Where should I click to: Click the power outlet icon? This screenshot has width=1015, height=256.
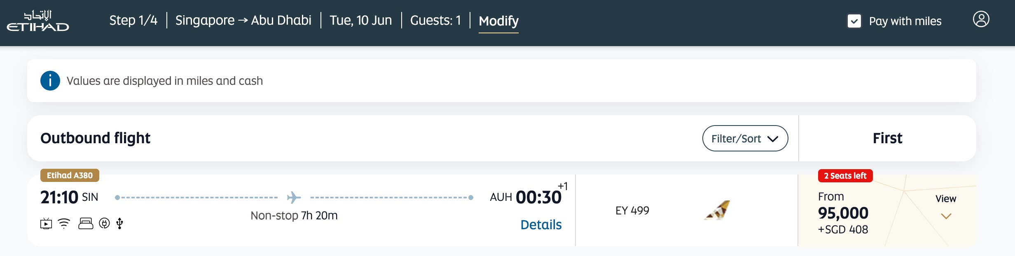pyautogui.click(x=104, y=223)
